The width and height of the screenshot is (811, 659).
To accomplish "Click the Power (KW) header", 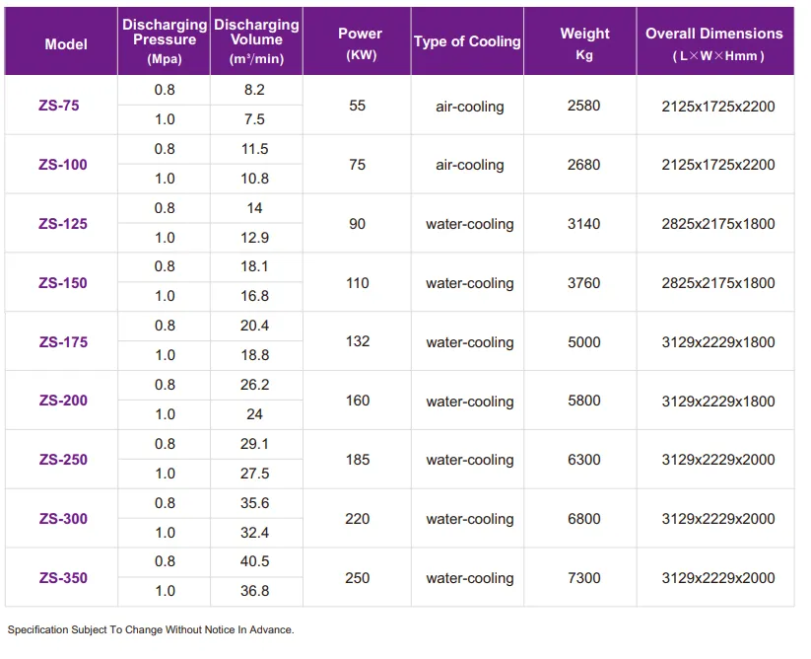I will pos(361,44).
